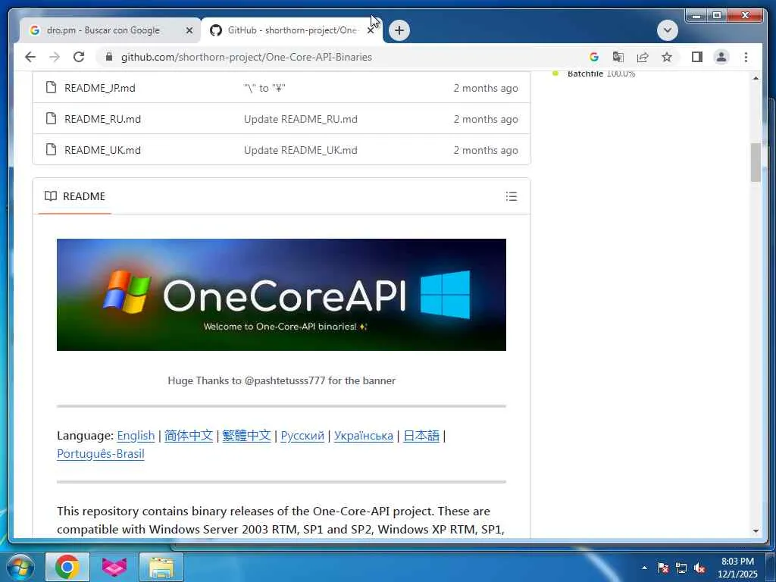
Task: Close the dro.pm Google search tab
Action: coord(189,30)
